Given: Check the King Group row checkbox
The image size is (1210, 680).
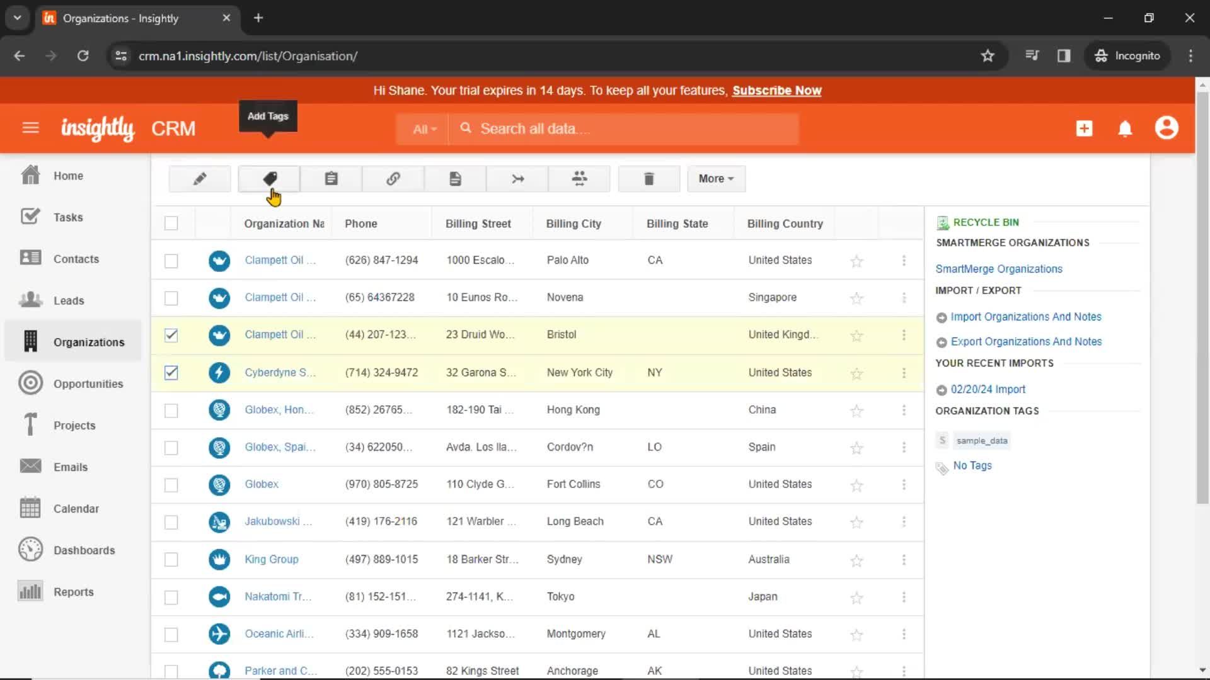Looking at the screenshot, I should [171, 559].
